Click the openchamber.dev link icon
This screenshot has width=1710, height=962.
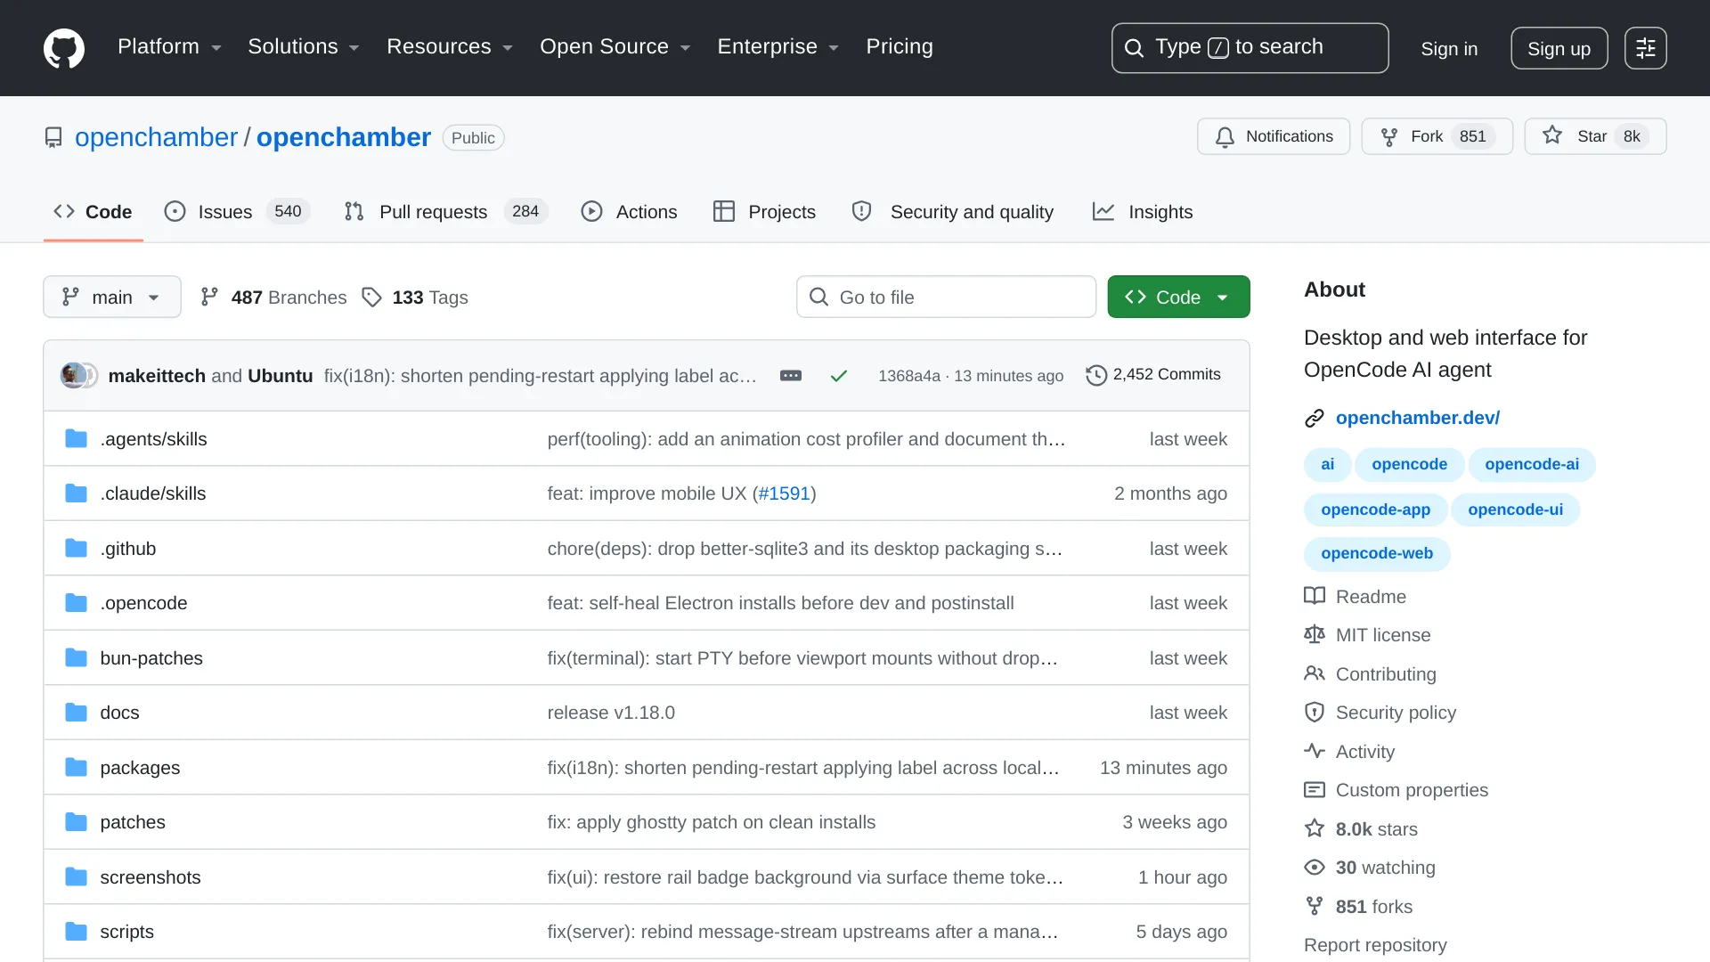(x=1315, y=419)
